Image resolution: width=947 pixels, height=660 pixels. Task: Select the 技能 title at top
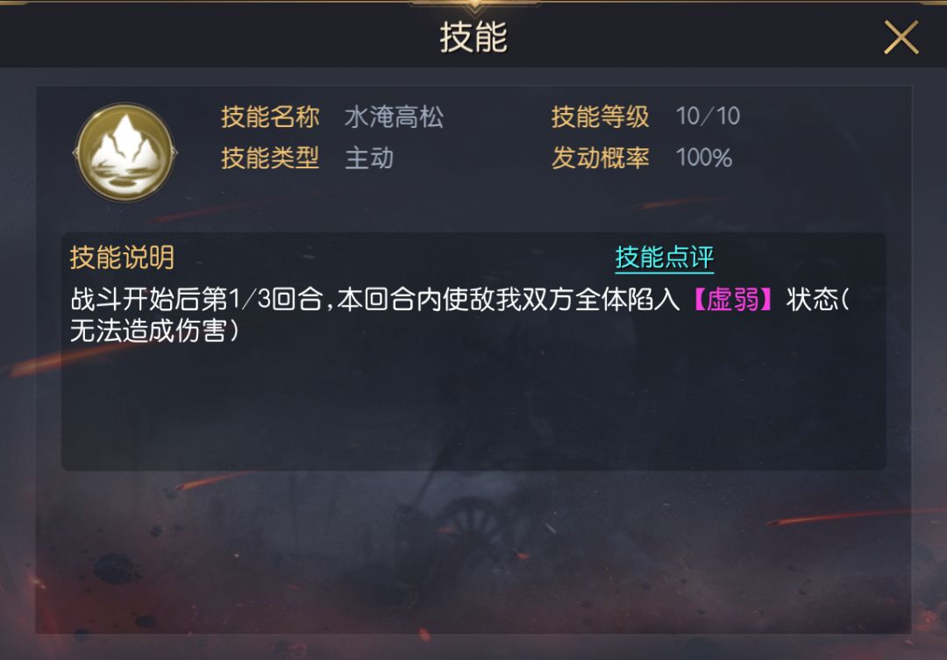pos(473,38)
